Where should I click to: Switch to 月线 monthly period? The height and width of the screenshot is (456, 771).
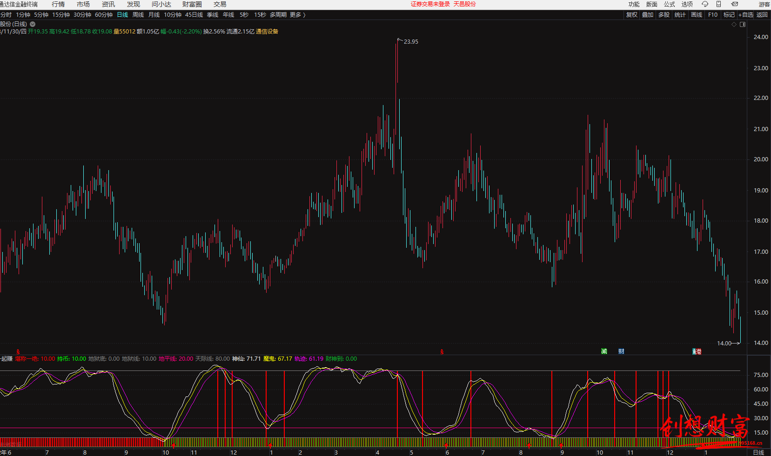pos(154,15)
